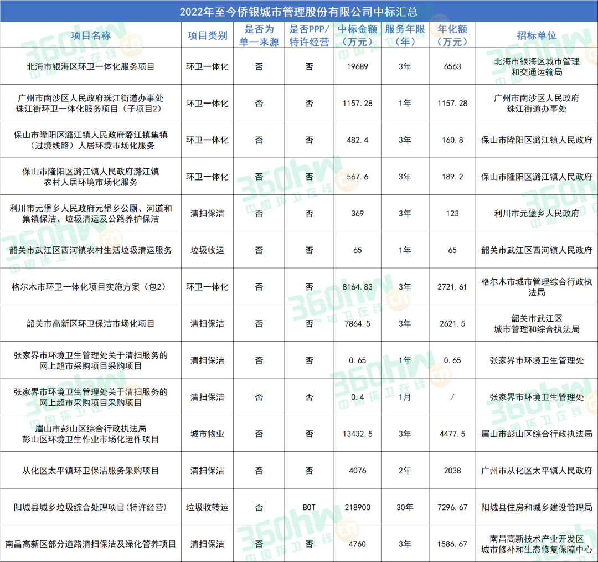Click annualized value 189.2
Screen dimensions: 598x562
click(452, 177)
